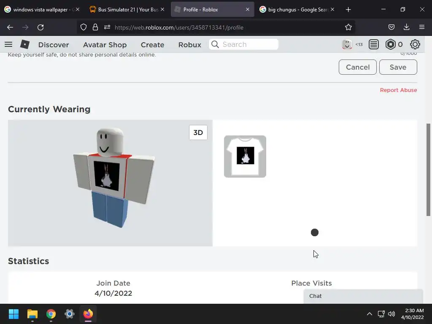The width and height of the screenshot is (432, 324).
Task: Click the page vertical scrollbar thumb
Action: point(429,170)
